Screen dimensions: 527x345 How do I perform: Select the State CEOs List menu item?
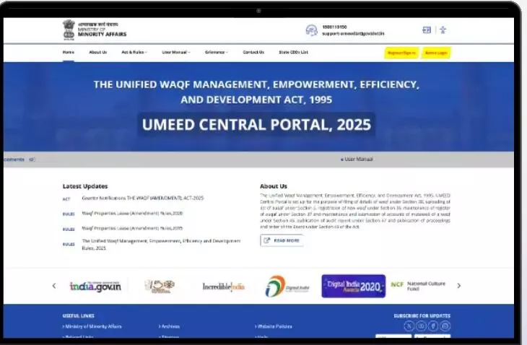[x=294, y=53]
